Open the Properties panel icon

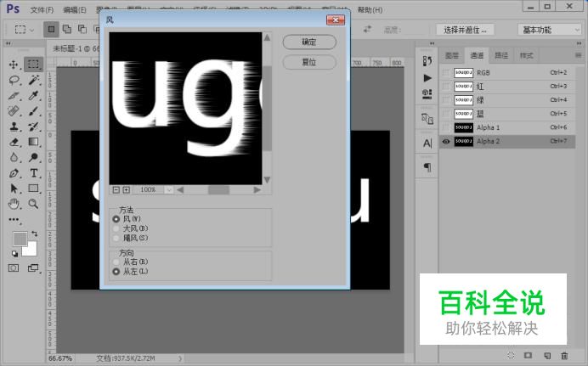[427, 93]
